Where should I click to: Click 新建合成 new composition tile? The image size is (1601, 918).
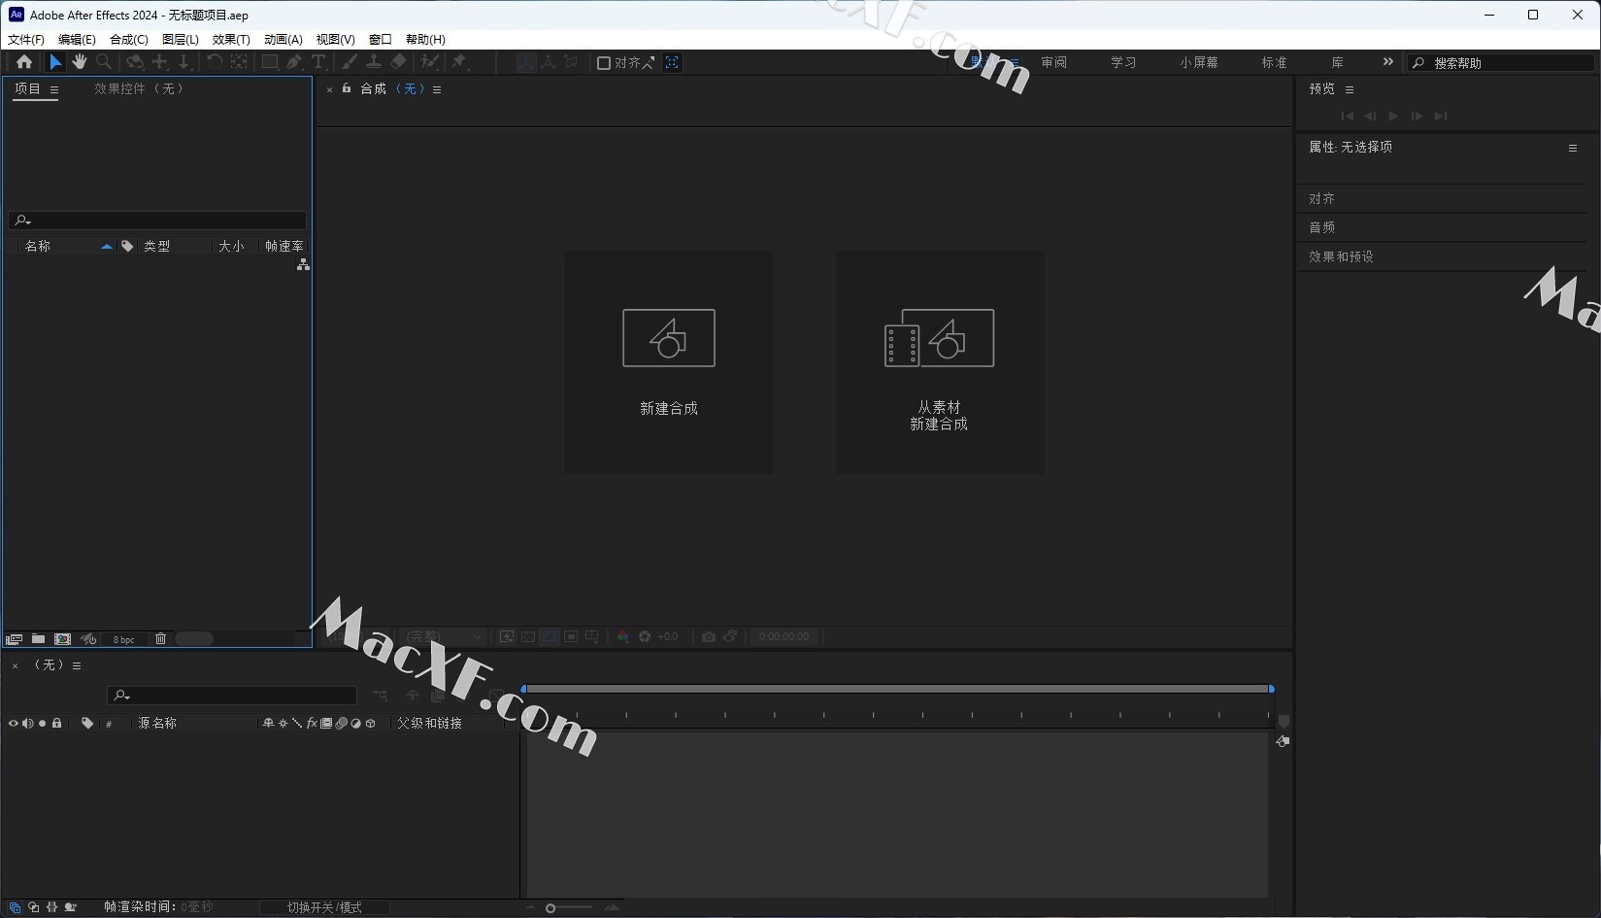[669, 362]
